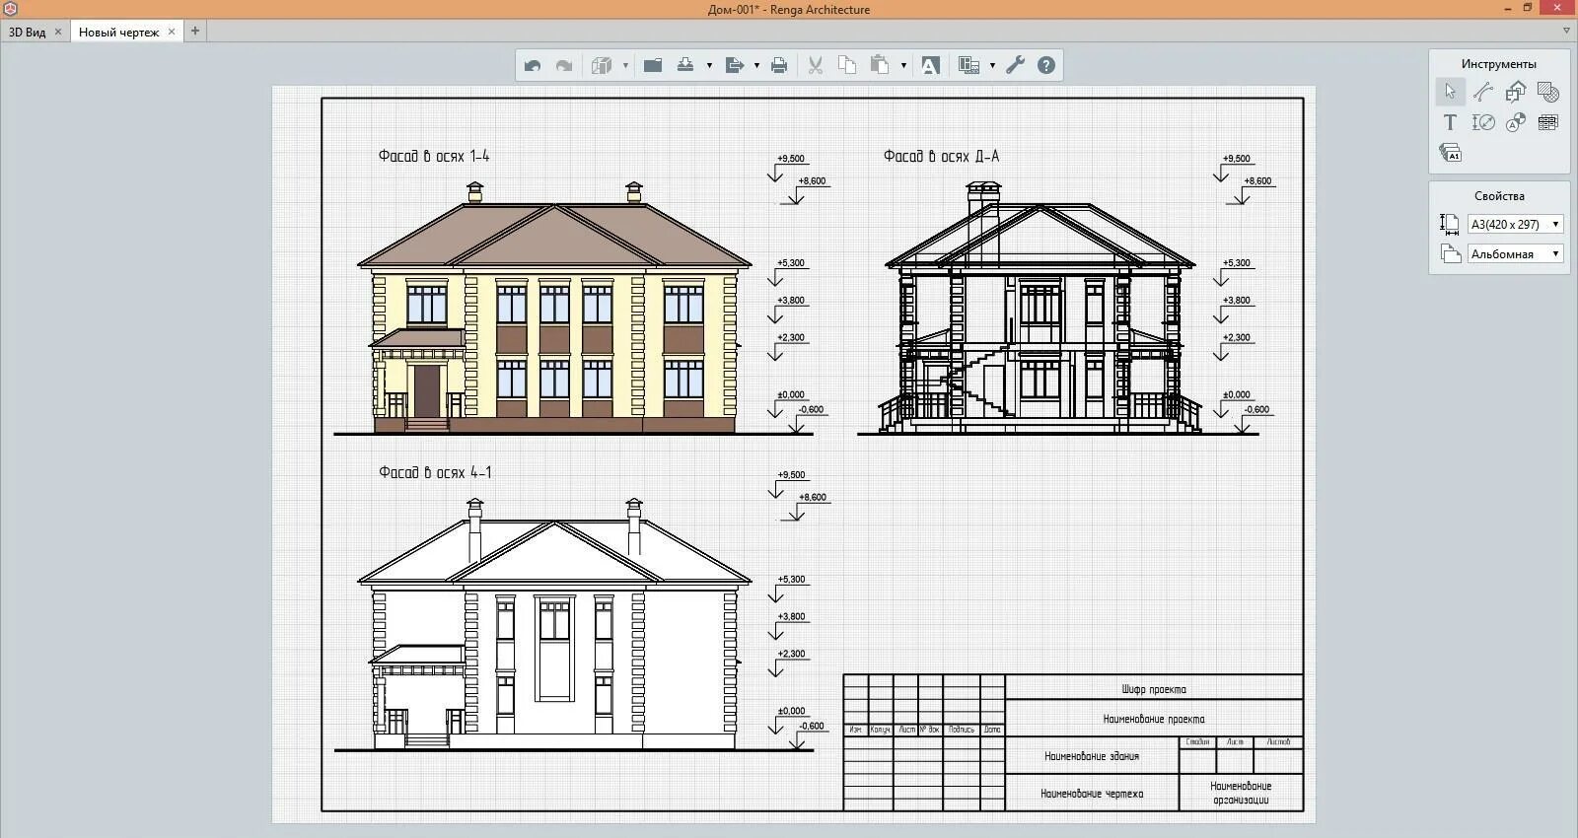This screenshot has height=838, width=1578.
Task: Select the house view insertion tool
Action: point(1516,92)
